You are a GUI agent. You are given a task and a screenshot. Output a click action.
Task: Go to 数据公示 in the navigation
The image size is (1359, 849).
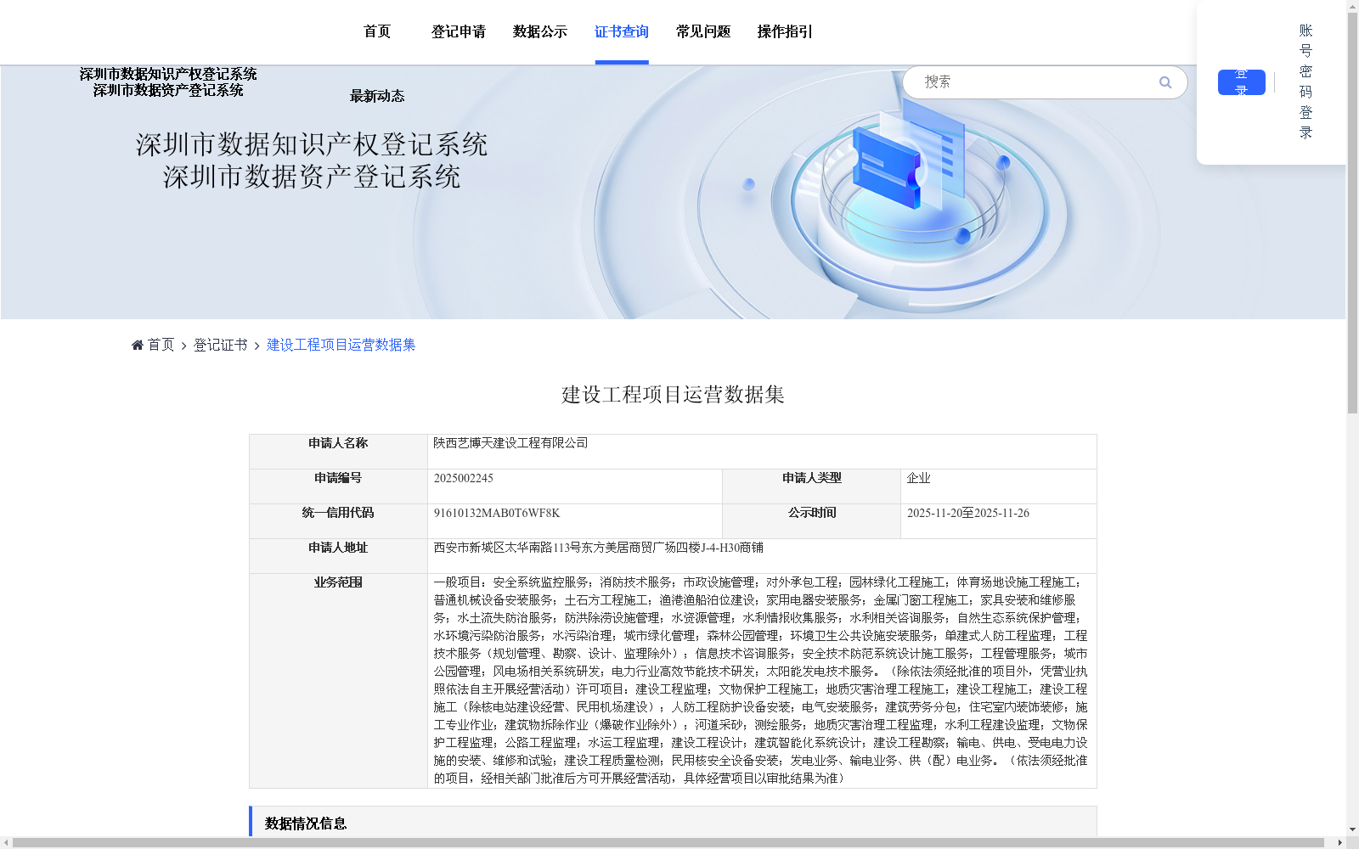[540, 31]
